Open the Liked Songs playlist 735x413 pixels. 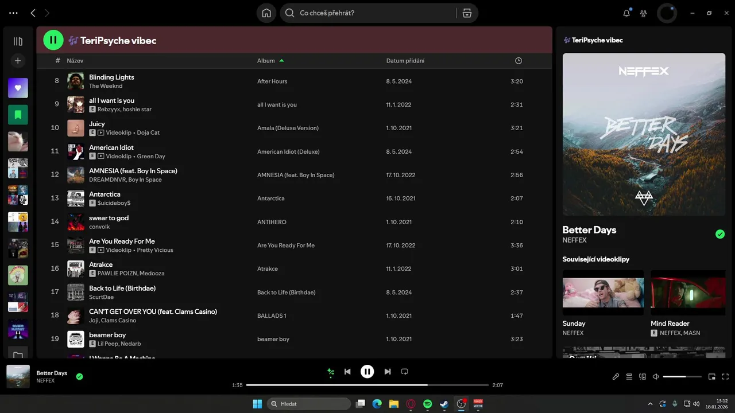pos(18,88)
